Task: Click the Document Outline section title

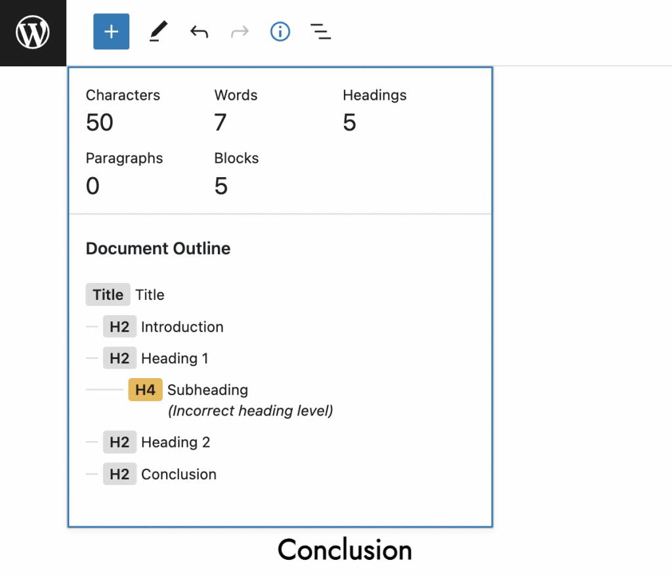Action: point(158,249)
